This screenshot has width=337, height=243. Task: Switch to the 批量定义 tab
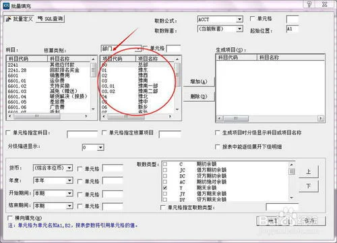[x=20, y=19]
